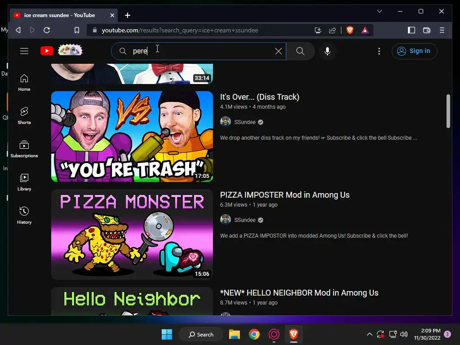Open the taskbar Search box
The image size is (460, 345).
coord(201,334)
